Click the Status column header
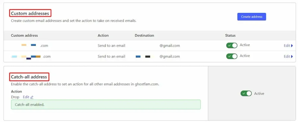 click(230, 35)
